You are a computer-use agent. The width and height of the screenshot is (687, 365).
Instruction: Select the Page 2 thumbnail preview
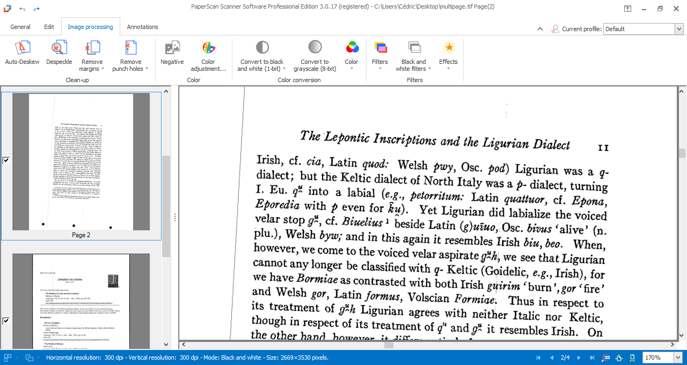81,162
